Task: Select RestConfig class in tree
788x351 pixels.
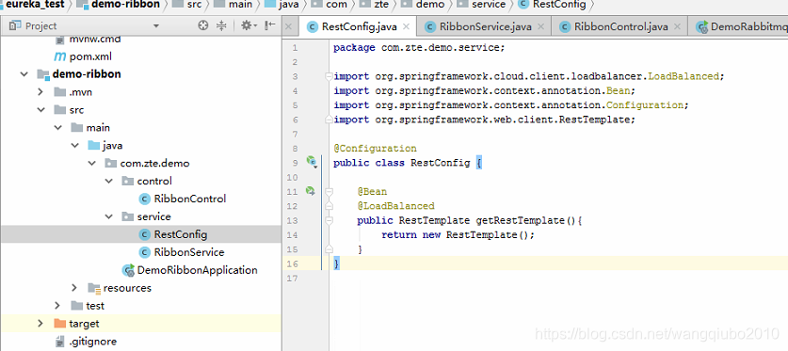Action: (181, 234)
